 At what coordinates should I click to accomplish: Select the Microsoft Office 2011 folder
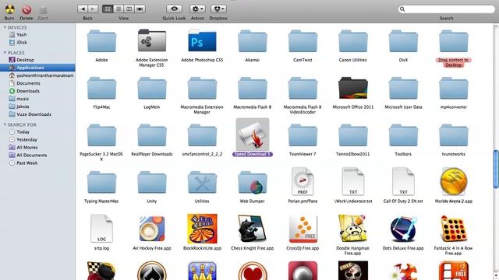353,88
